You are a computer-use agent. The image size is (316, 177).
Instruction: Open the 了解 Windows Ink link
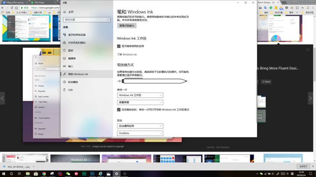coord(127,55)
